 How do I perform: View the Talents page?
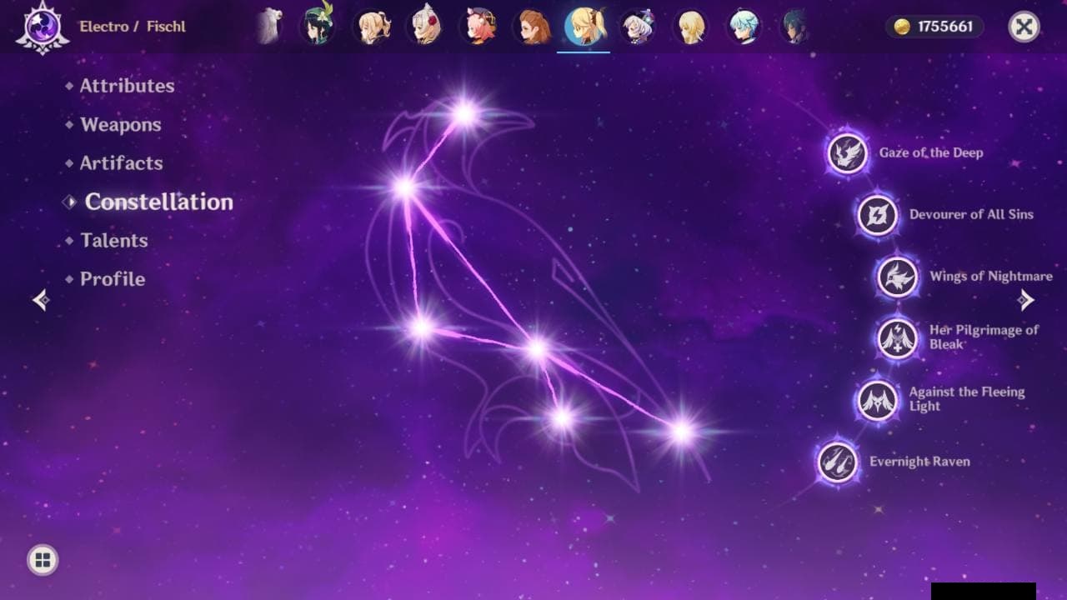pyautogui.click(x=114, y=241)
